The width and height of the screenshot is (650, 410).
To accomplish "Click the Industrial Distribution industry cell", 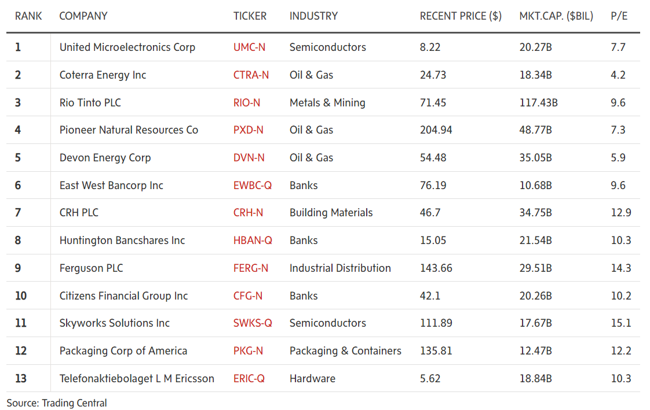I will (x=340, y=268).
